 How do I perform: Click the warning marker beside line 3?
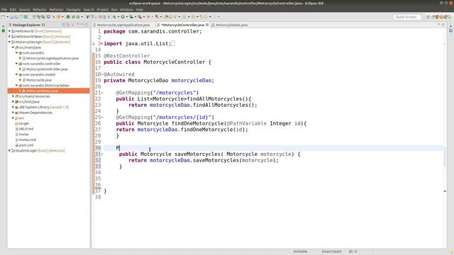(94, 44)
